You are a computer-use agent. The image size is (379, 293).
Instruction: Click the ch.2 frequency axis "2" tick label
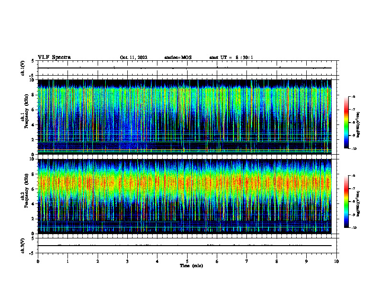click(33, 219)
